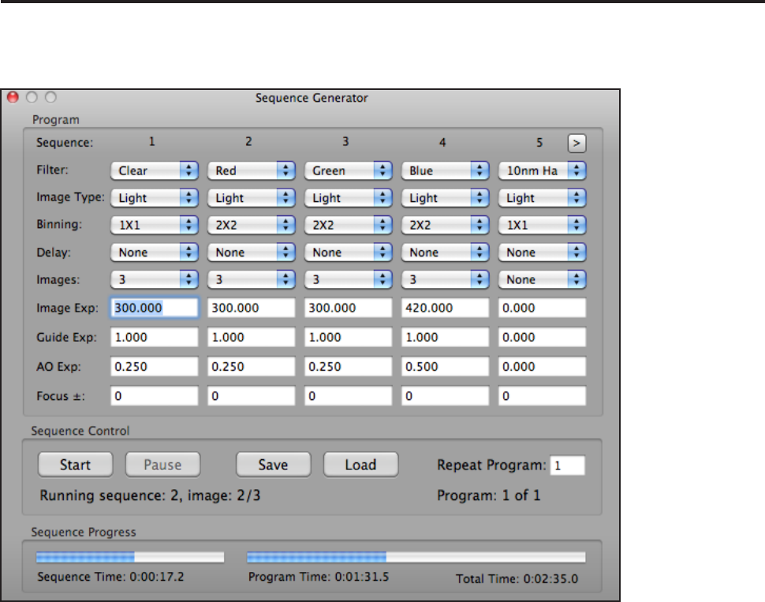Click the Pause button
765x602 pixels.
pos(162,465)
